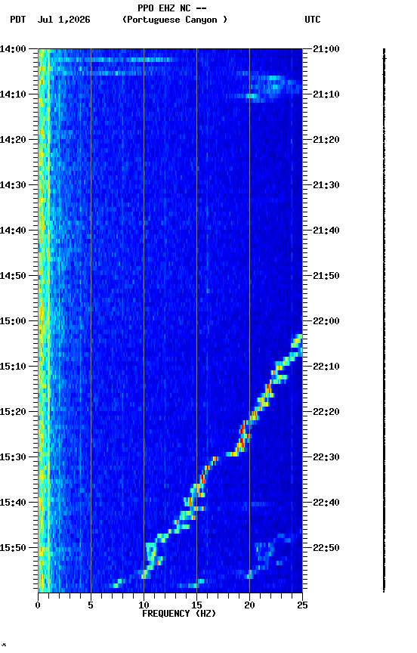Click the 14:30 PDT time label
The image size is (417, 653).
pyautogui.click(x=13, y=185)
